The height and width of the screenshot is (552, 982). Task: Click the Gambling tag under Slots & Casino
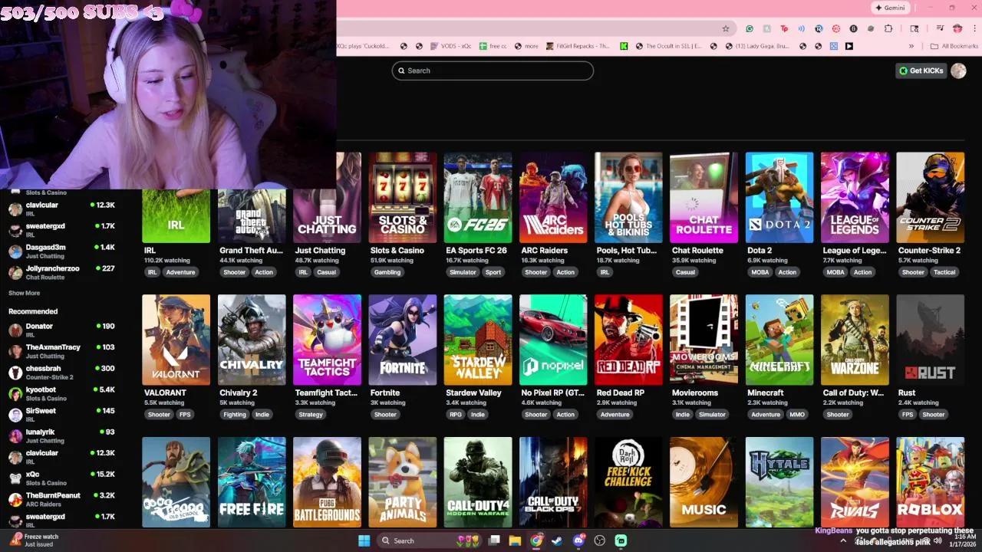point(387,272)
